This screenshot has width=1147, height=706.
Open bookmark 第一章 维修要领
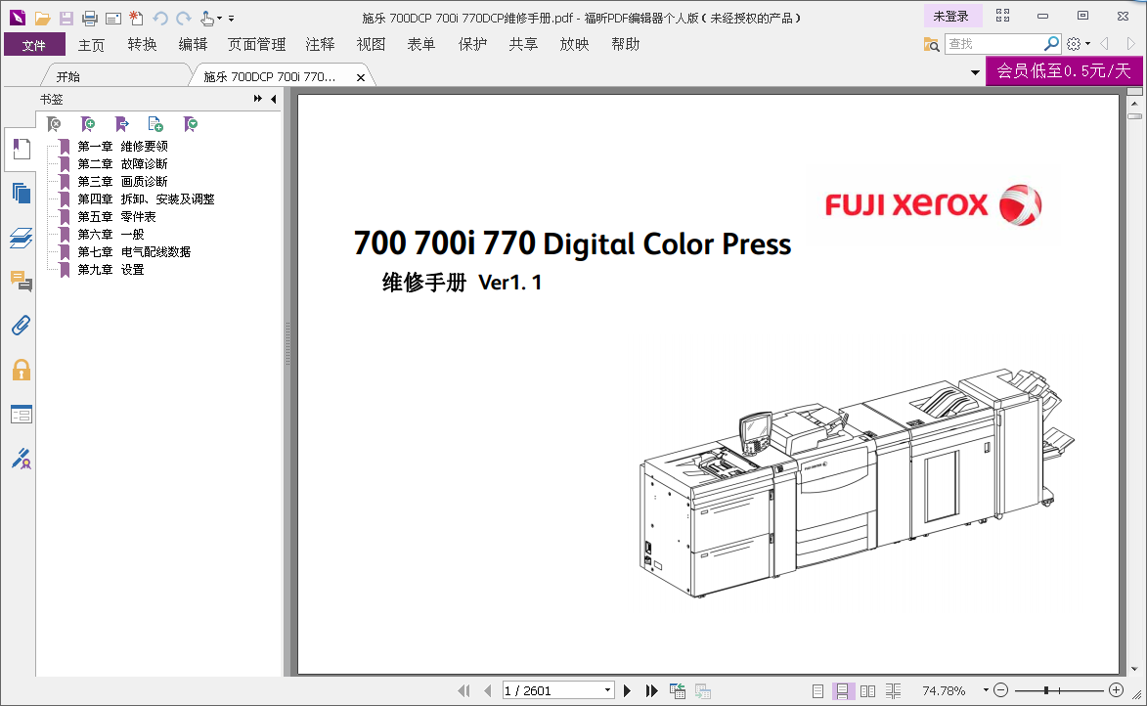click(x=122, y=147)
